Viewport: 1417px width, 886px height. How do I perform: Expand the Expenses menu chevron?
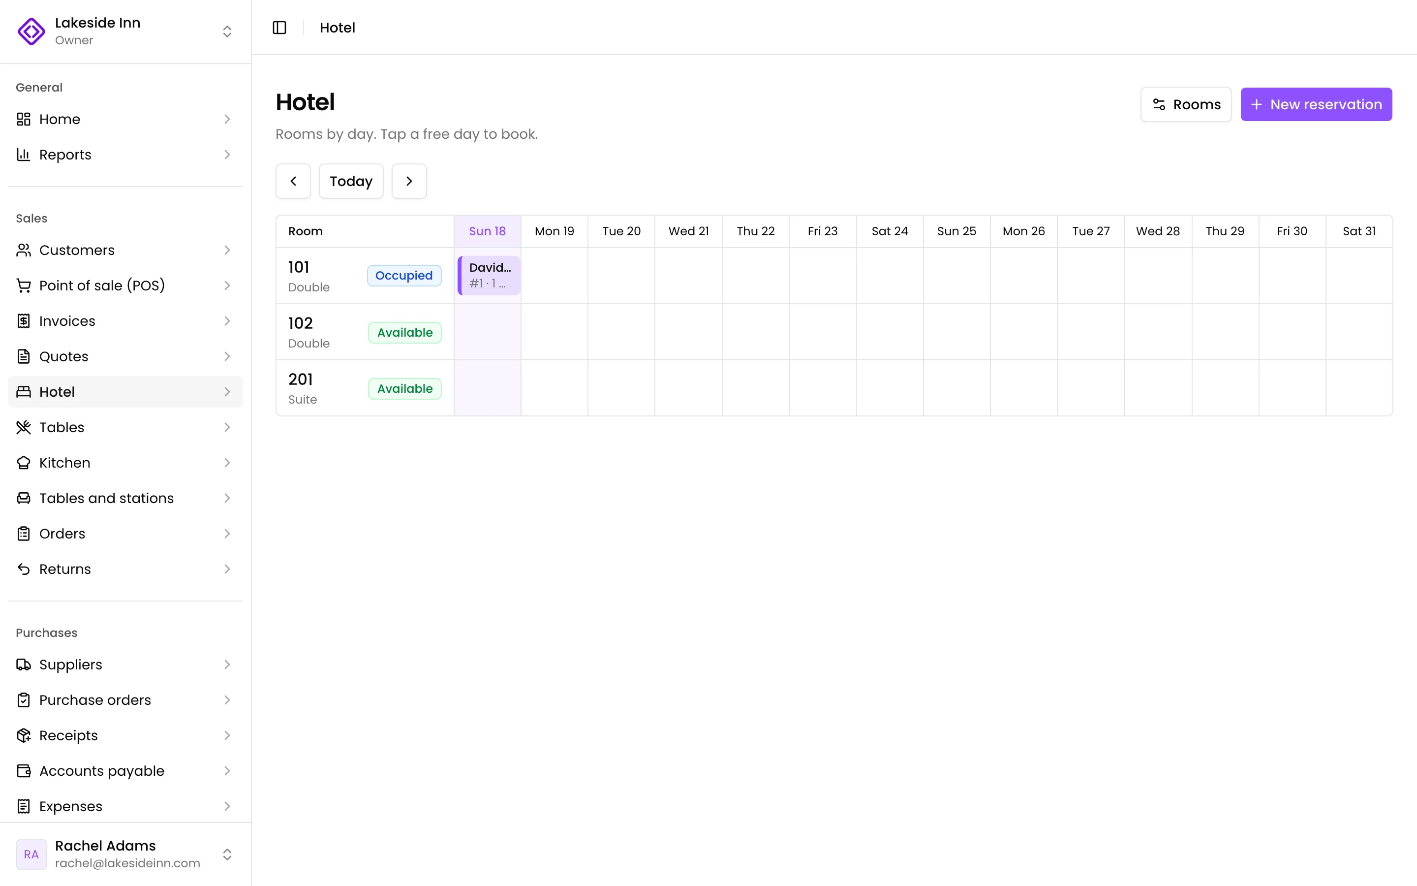[x=227, y=806]
